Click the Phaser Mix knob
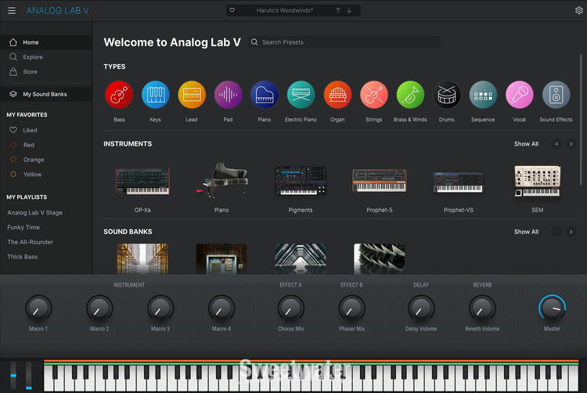 [x=351, y=308]
